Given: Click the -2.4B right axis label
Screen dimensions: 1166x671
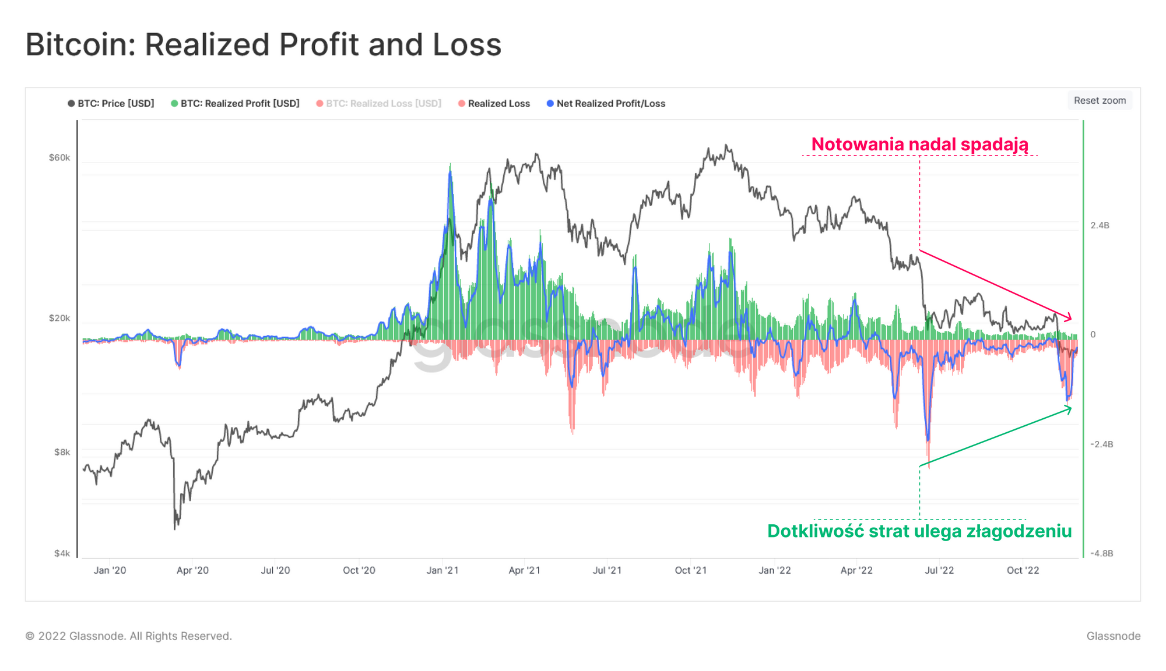Looking at the screenshot, I should pos(1101,444).
